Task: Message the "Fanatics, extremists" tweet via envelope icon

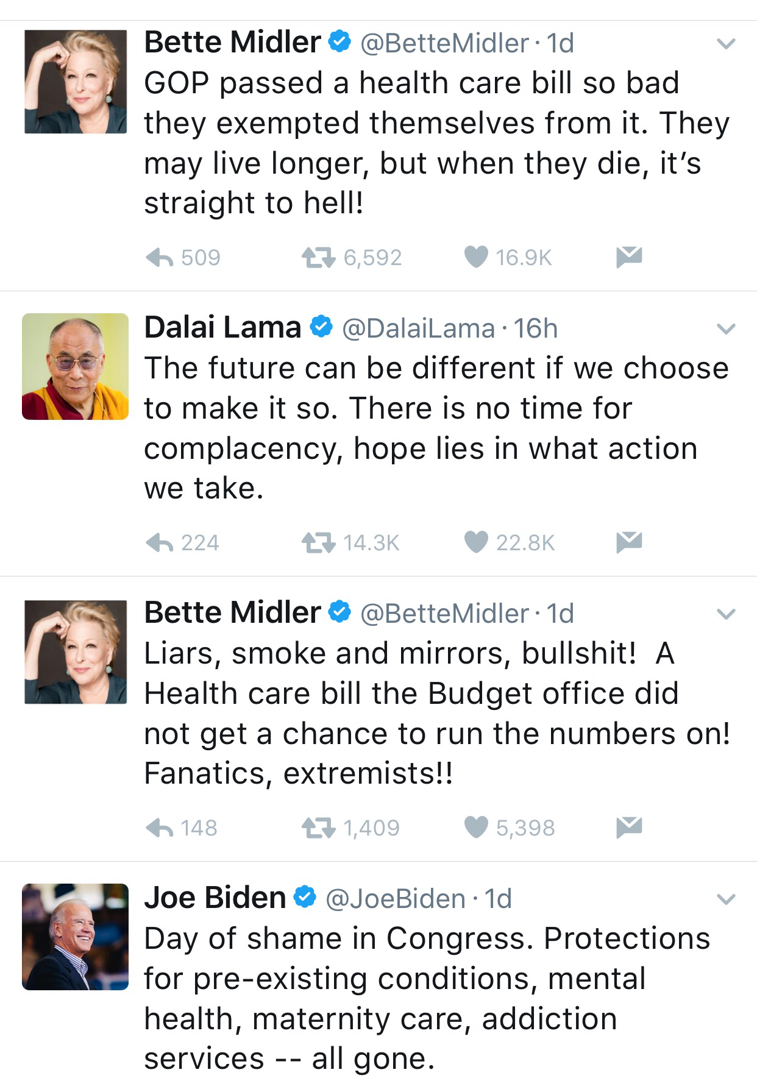Action: (629, 827)
